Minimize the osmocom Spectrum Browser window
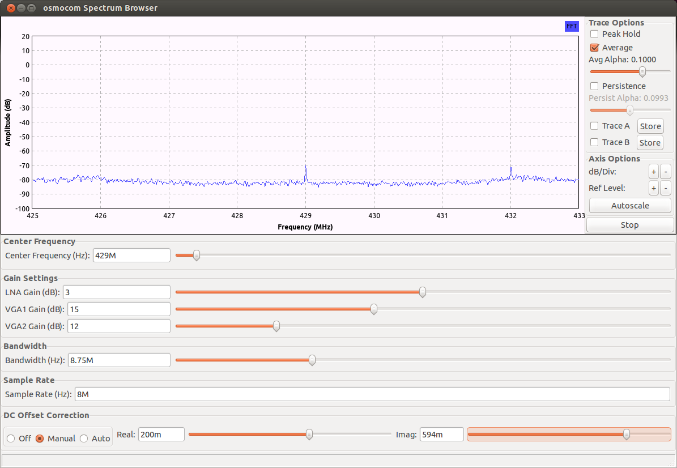677x468 pixels. (21, 8)
